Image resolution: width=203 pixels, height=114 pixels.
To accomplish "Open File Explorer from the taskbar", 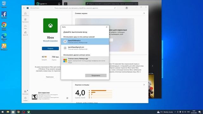I will [x=8, y=112].
